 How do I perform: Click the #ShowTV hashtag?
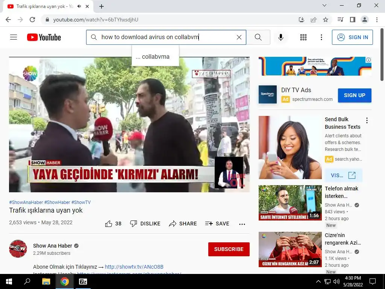coord(81,202)
